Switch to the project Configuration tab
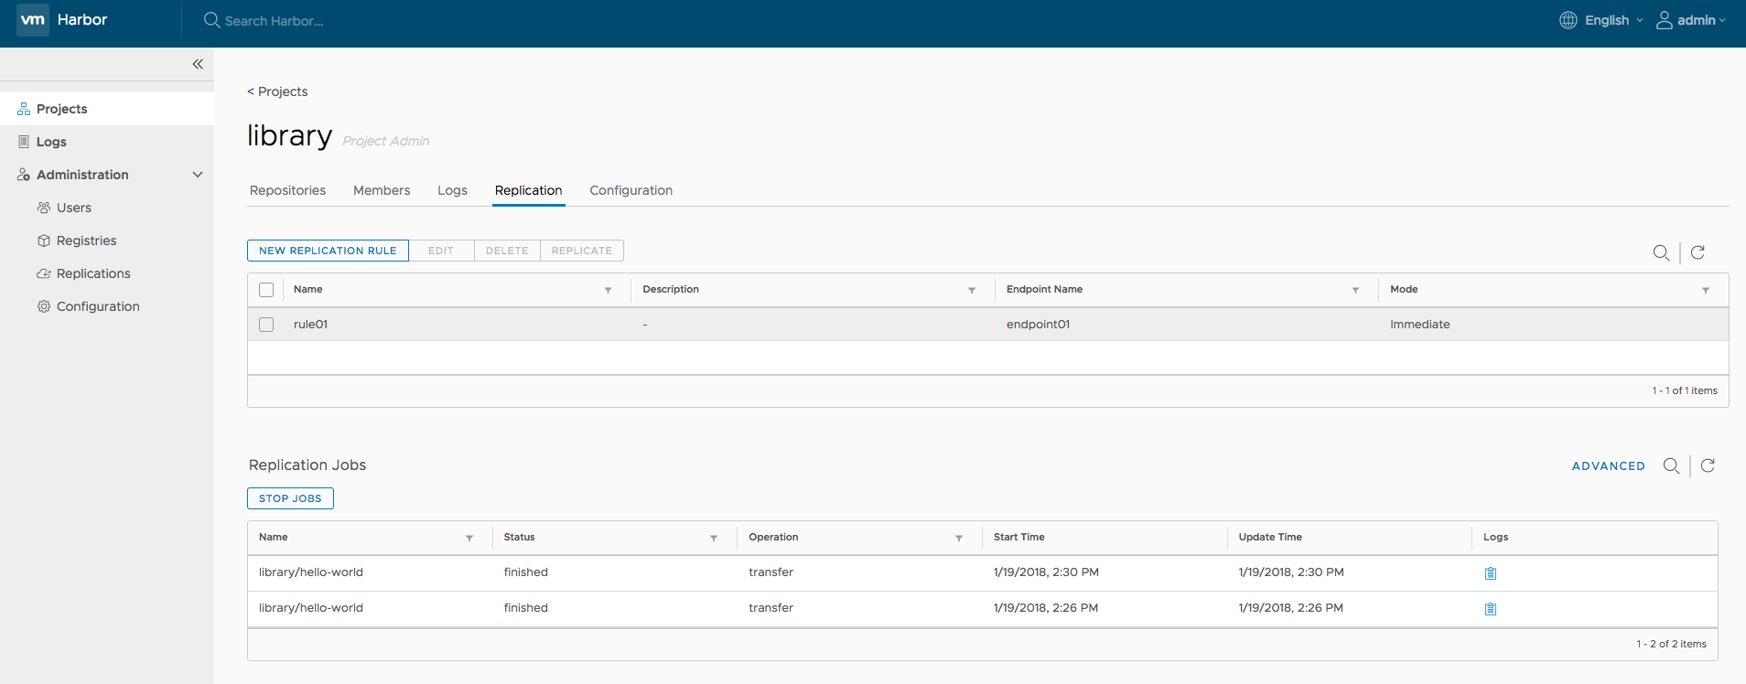 631,190
